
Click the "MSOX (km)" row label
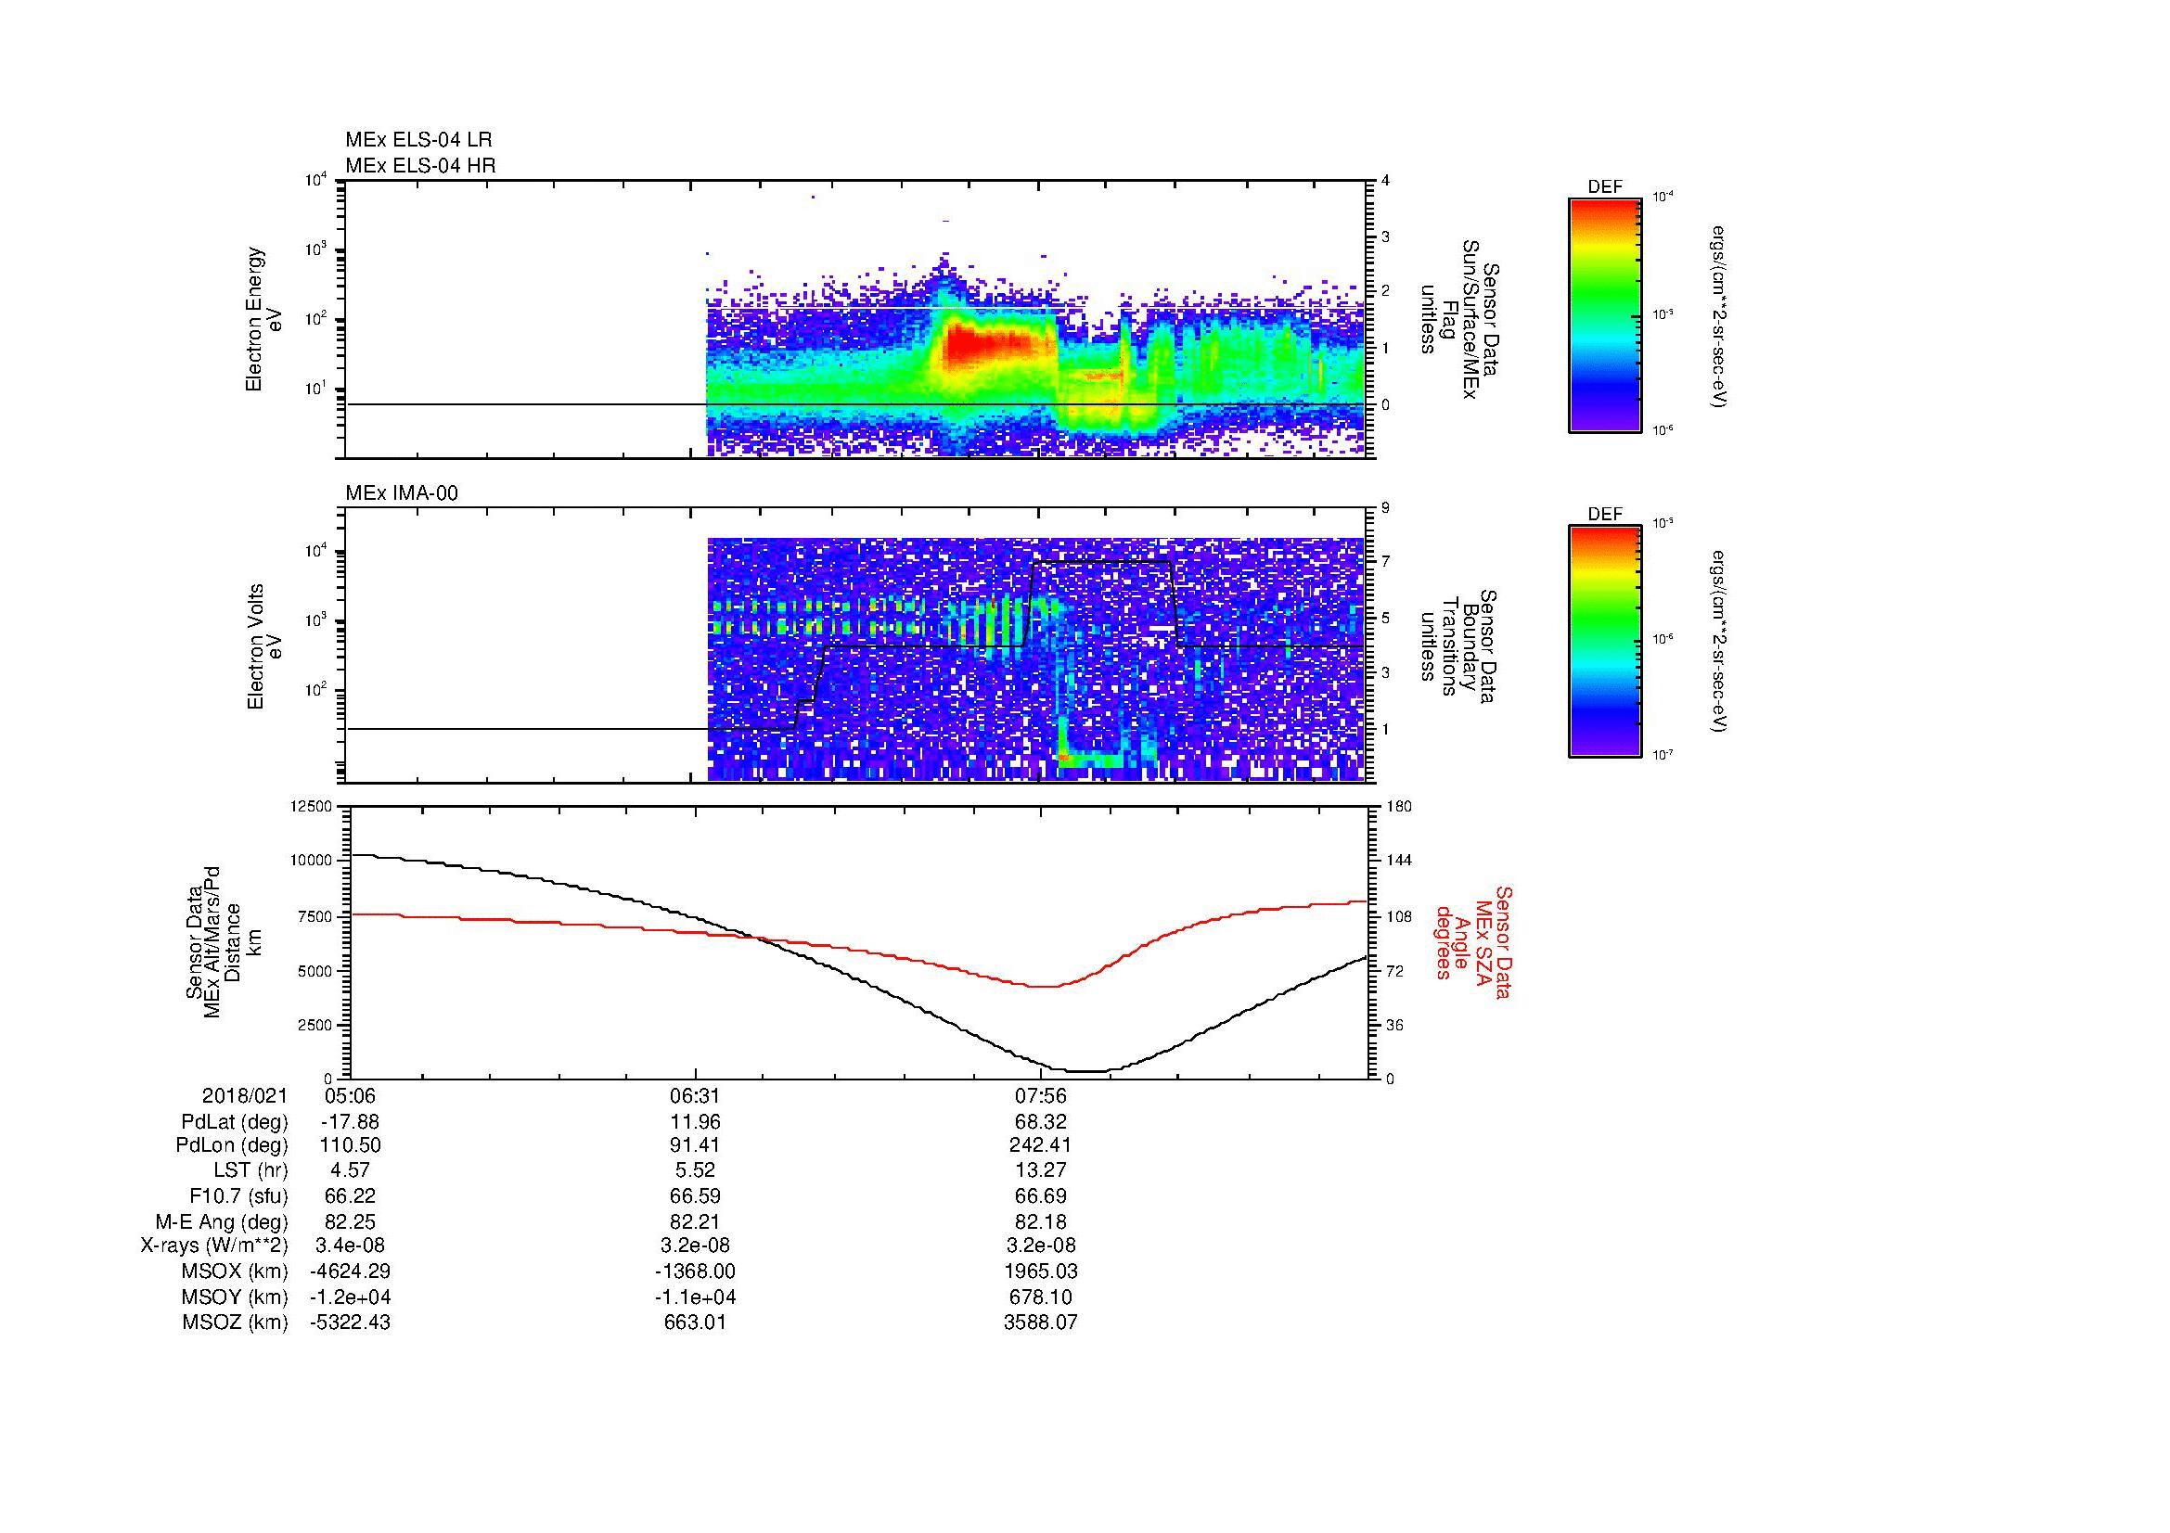point(235,1271)
